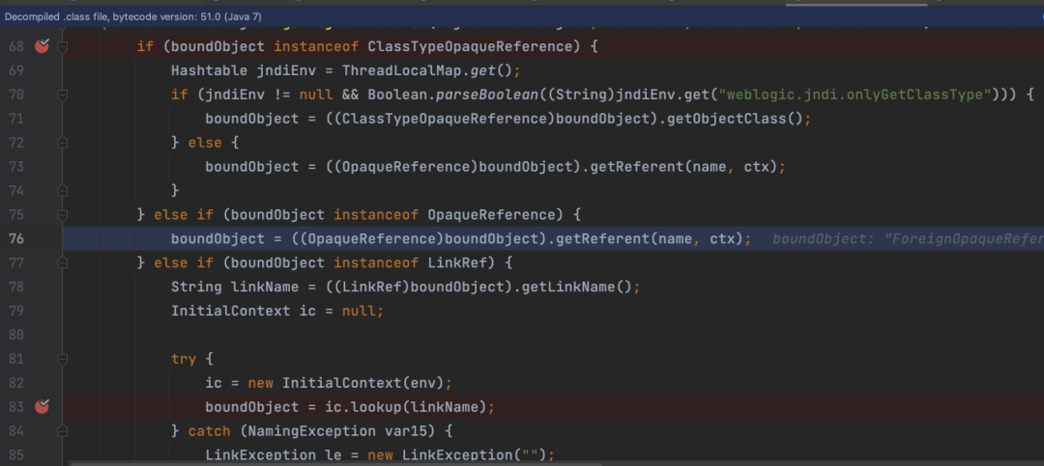
Task: Click OpaqueReference after instanceof on line 75
Action: [491, 215]
